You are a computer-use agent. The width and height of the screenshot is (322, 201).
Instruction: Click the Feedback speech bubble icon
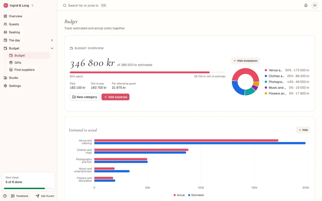point(13,196)
